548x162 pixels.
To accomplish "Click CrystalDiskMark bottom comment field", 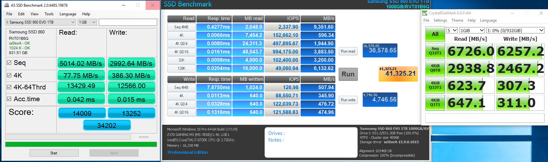I will click(x=485, y=118).
